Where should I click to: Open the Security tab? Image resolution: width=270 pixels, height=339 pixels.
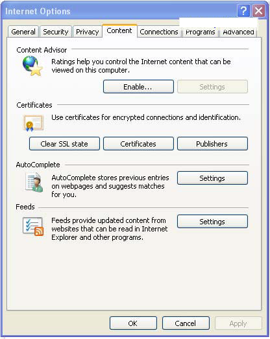point(56,32)
